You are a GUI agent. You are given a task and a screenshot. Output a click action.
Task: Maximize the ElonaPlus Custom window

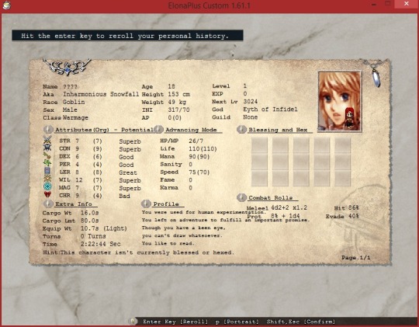pos(388,4)
